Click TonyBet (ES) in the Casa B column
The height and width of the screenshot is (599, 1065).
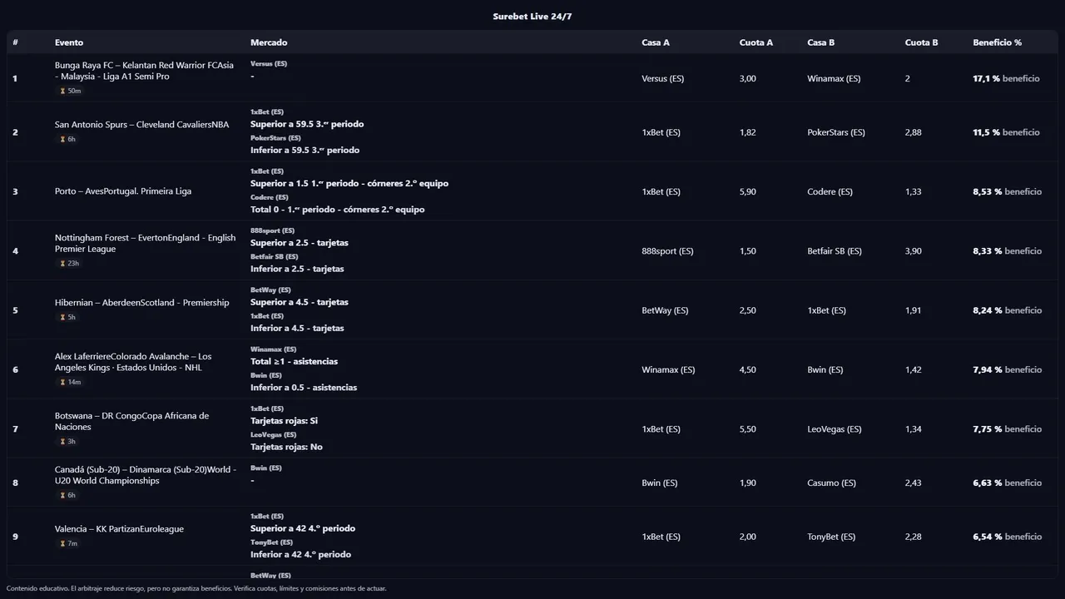[x=830, y=537]
